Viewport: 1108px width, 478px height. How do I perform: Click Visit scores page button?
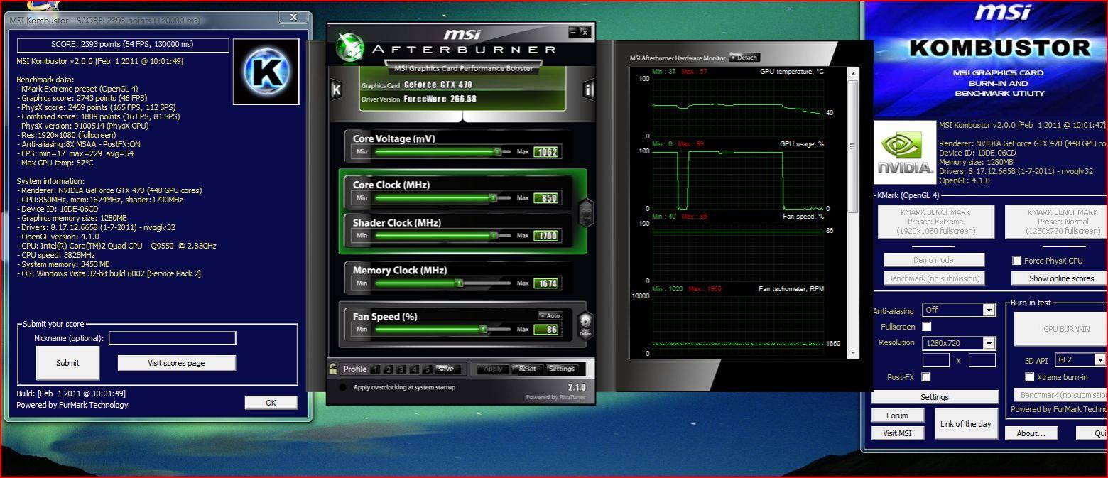pos(176,363)
